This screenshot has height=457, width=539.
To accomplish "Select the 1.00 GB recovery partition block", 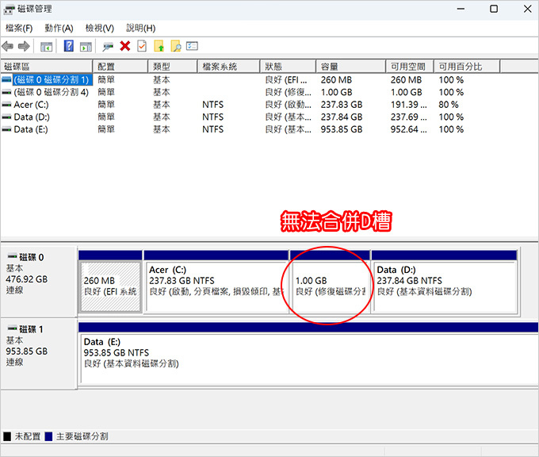I will click(331, 287).
